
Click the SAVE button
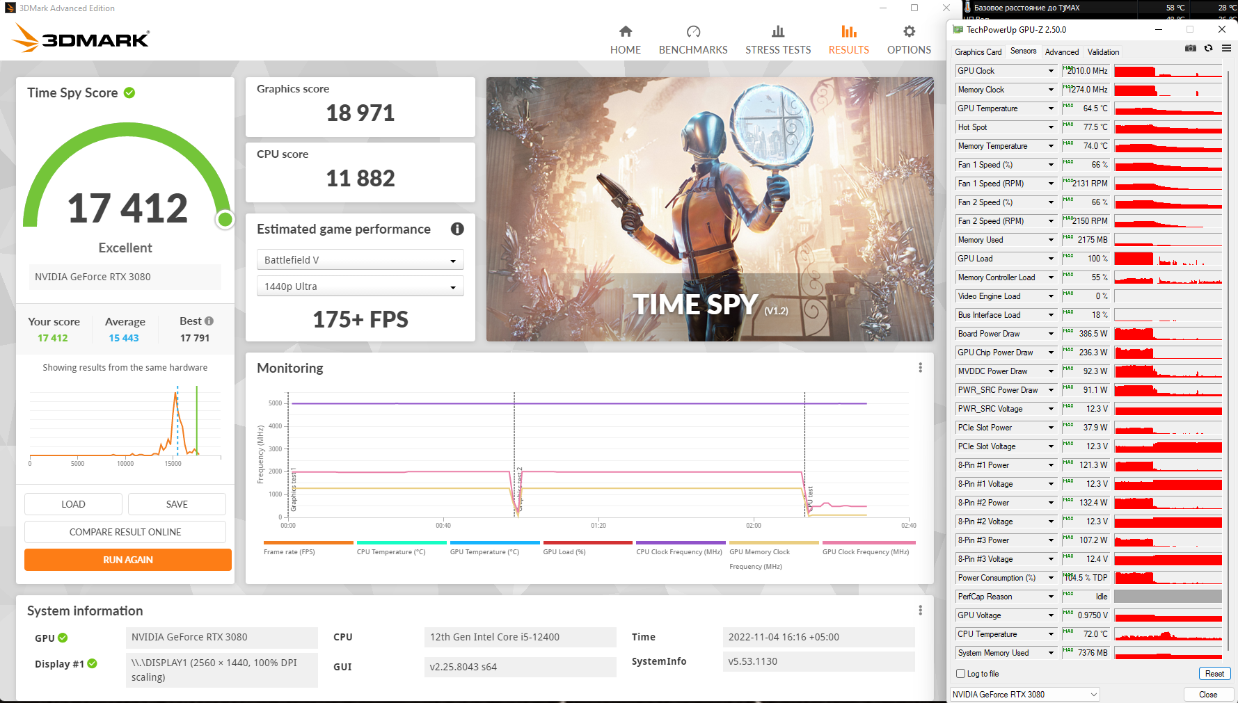[x=177, y=504]
